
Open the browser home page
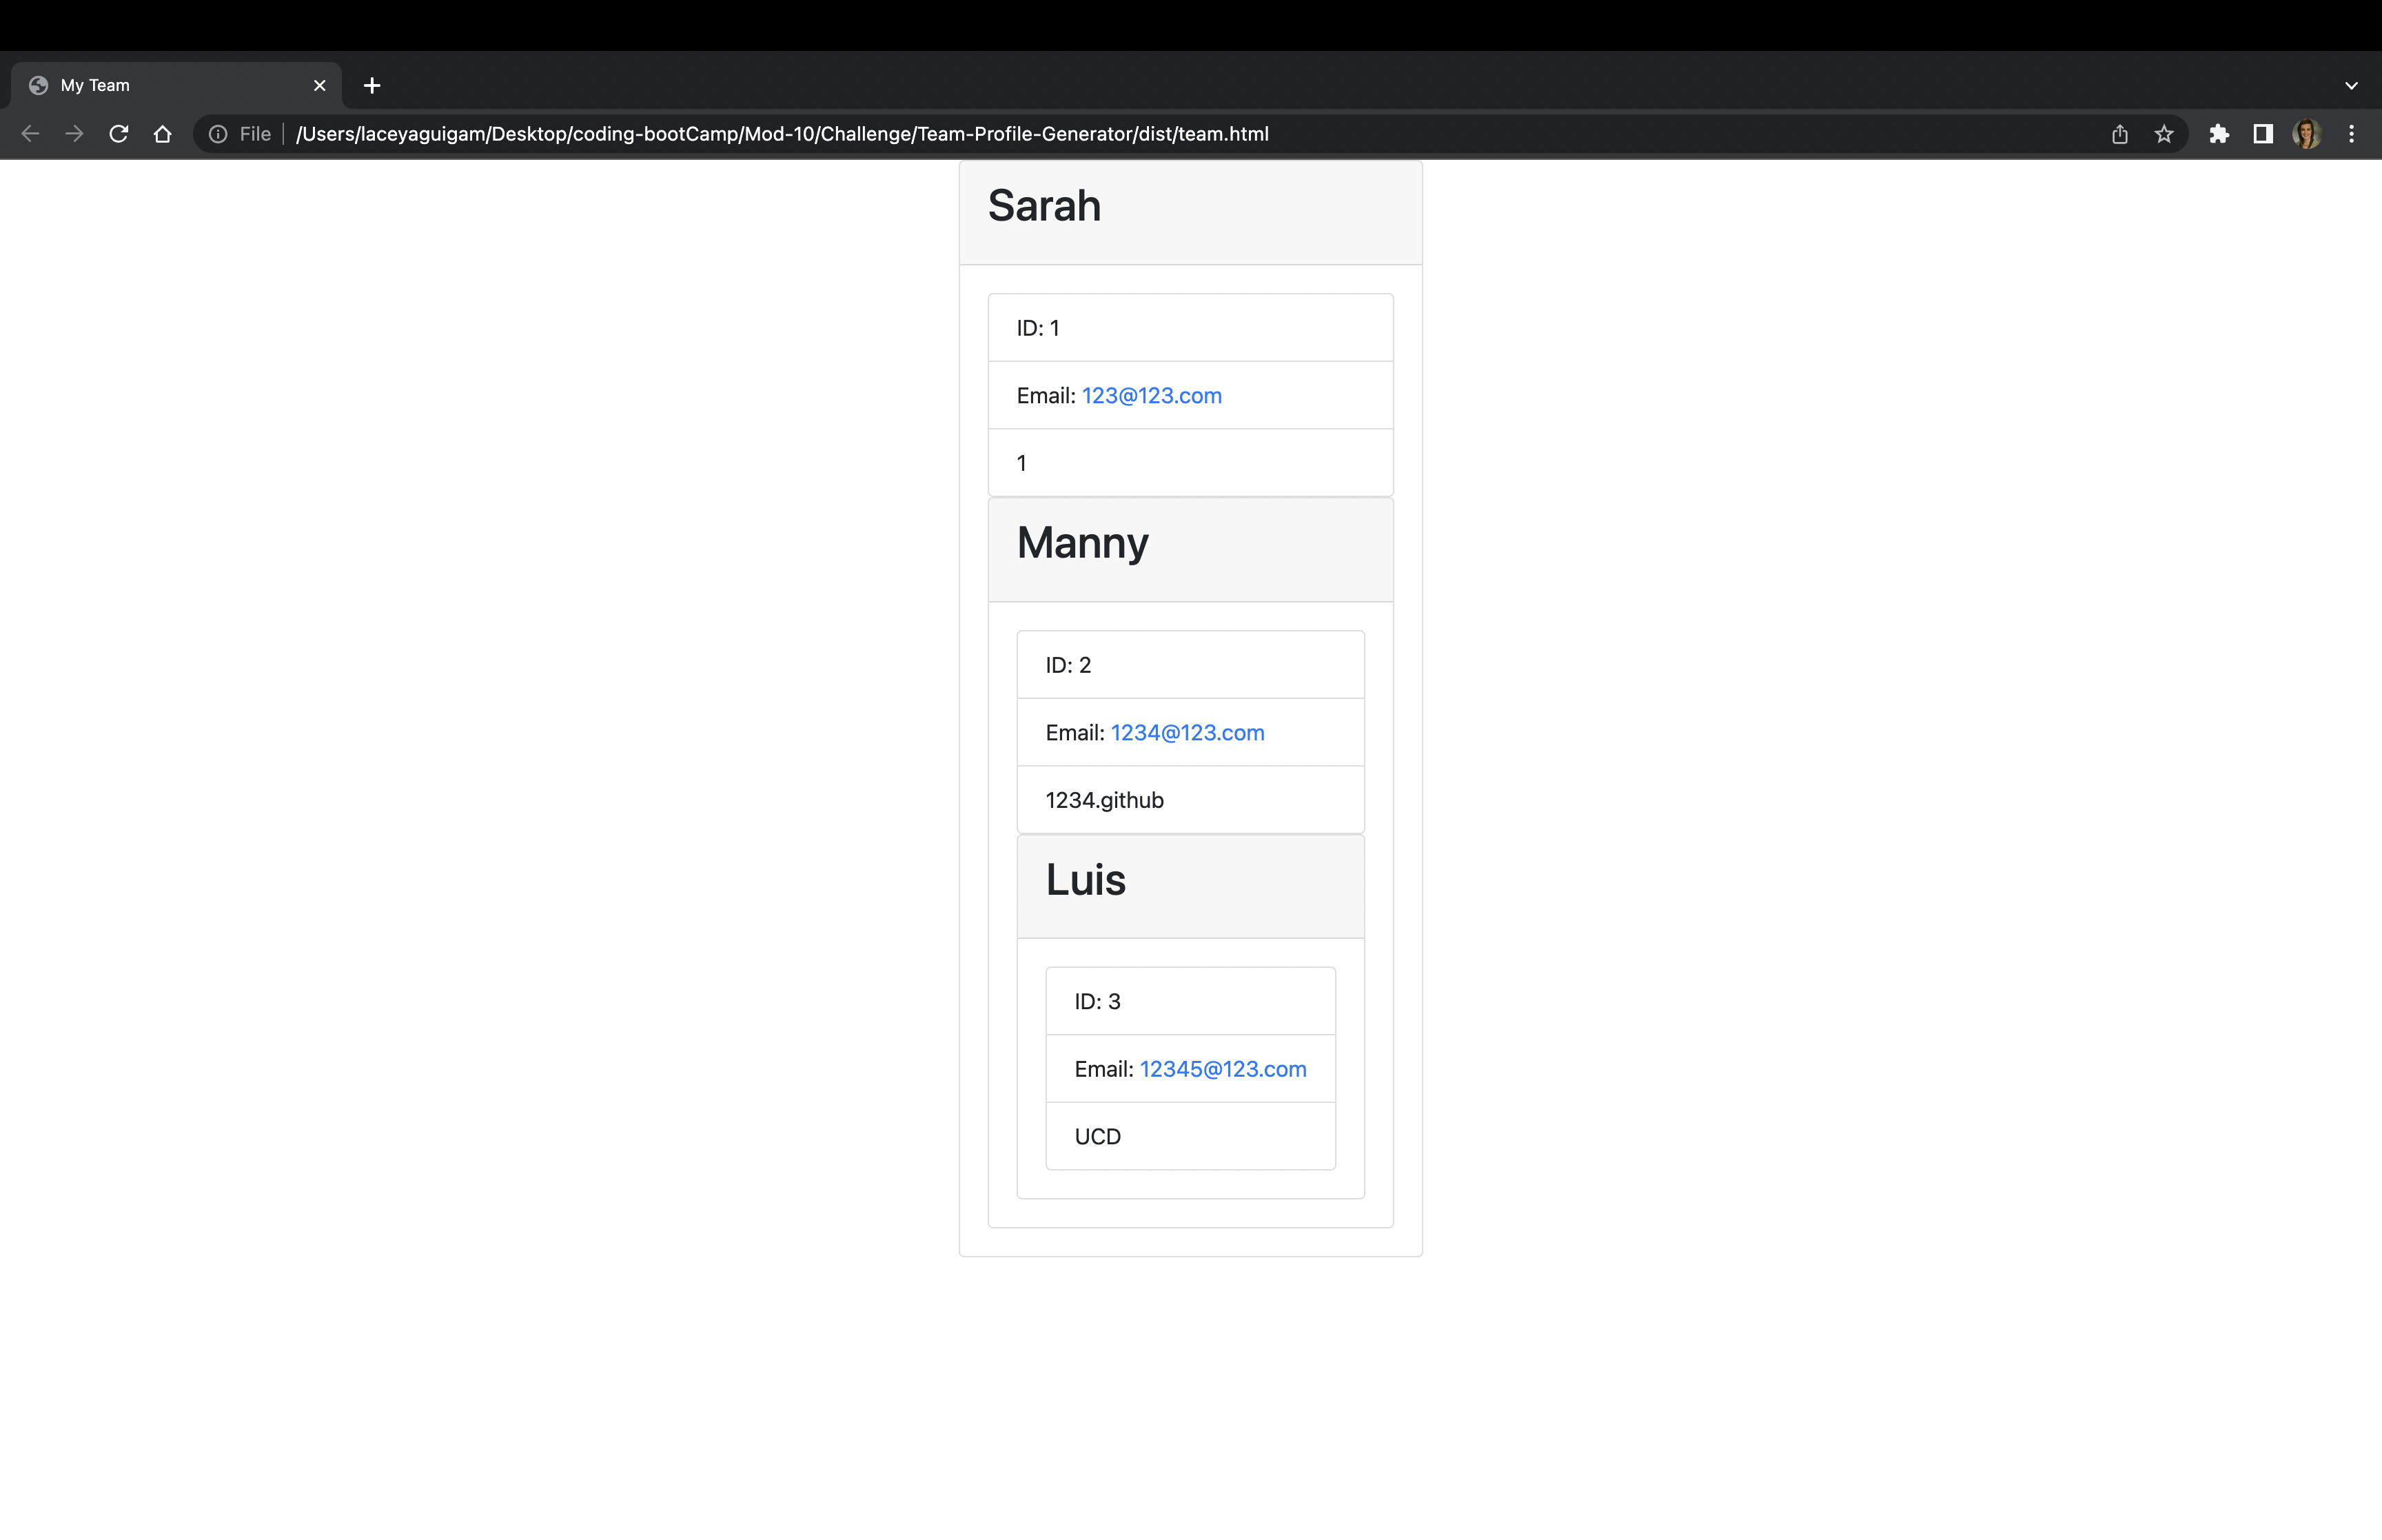pos(163,133)
